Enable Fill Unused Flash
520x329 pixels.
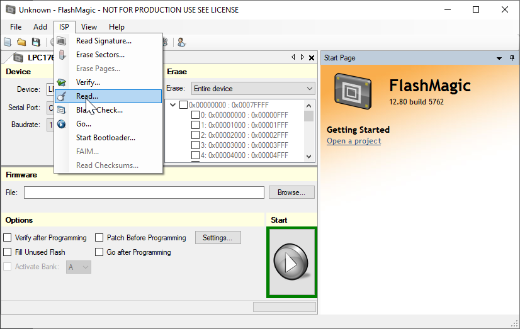[8, 252]
